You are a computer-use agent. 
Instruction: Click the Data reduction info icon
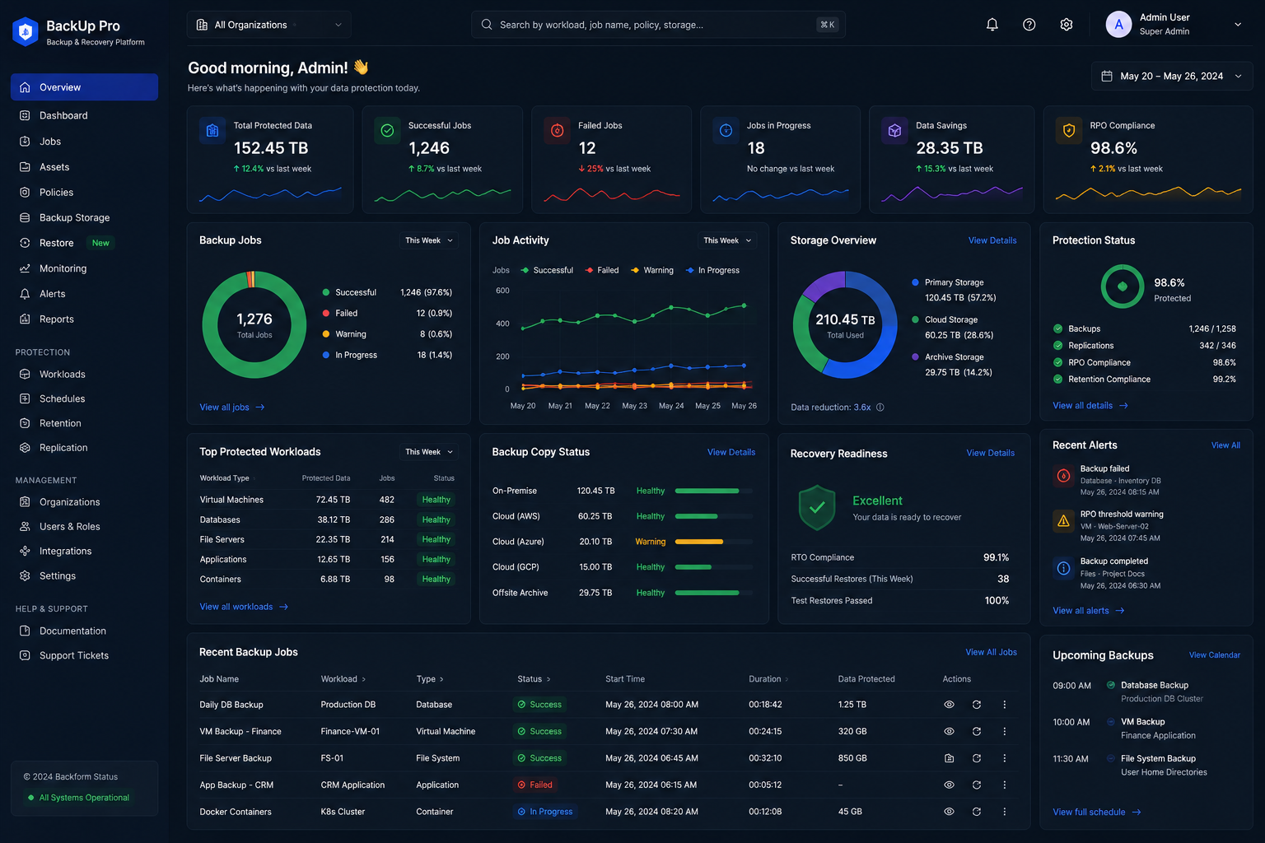pyautogui.click(x=880, y=408)
